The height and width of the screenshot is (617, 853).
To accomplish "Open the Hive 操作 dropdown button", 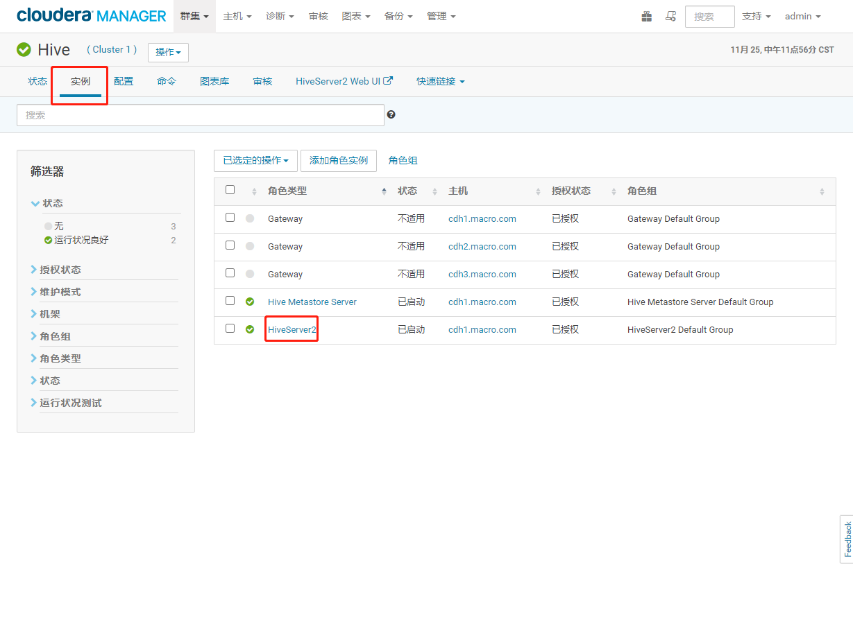I will click(x=168, y=53).
